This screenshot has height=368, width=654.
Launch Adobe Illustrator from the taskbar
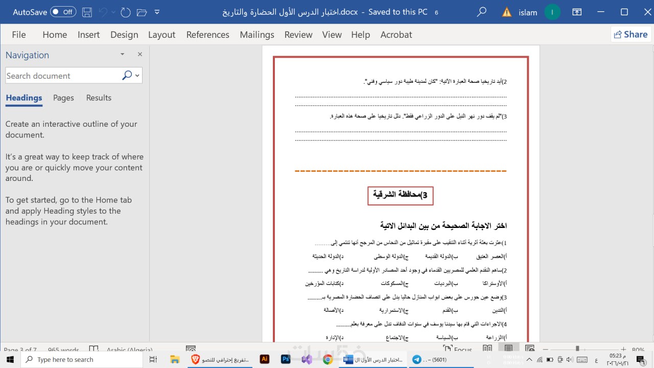tap(265, 359)
